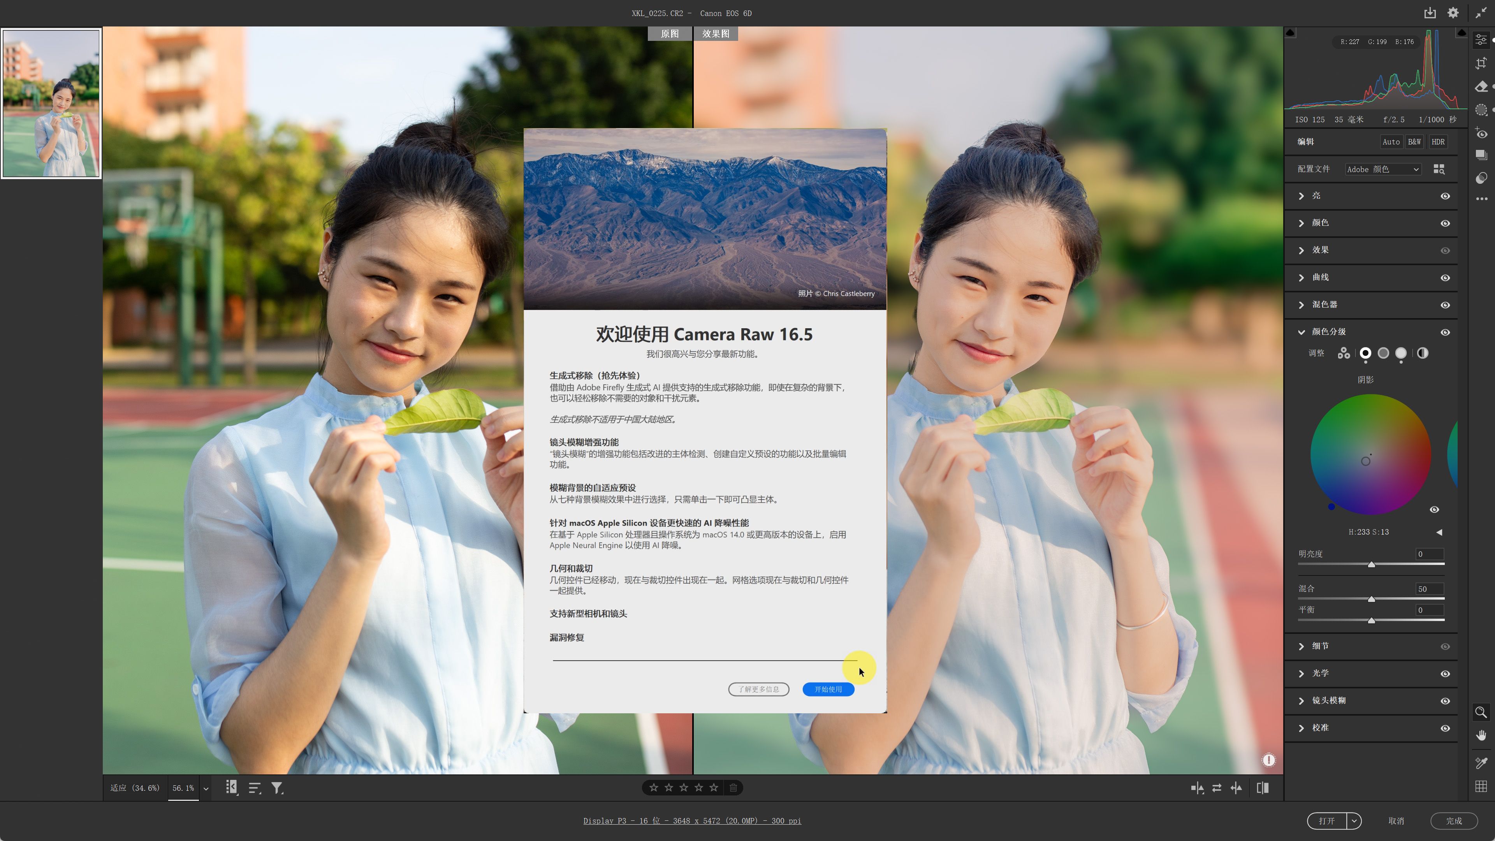
Task: Open the Masking tool
Action: tap(1482, 110)
